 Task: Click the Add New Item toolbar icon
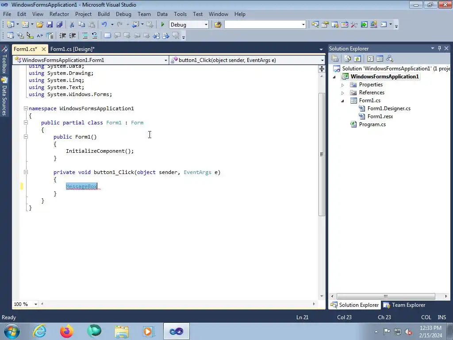25,25
